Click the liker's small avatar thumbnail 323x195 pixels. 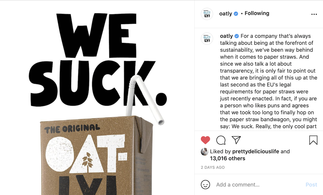pos(205,152)
